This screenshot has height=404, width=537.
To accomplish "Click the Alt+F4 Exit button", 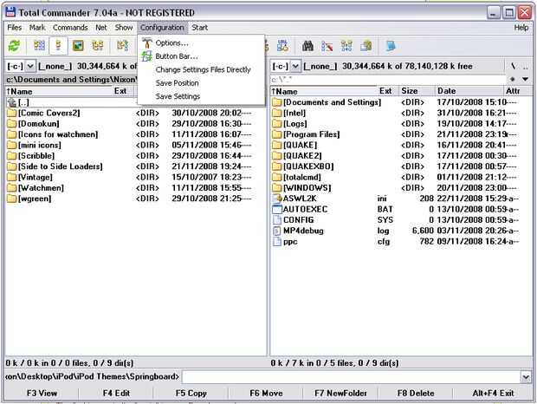I will point(493,393).
